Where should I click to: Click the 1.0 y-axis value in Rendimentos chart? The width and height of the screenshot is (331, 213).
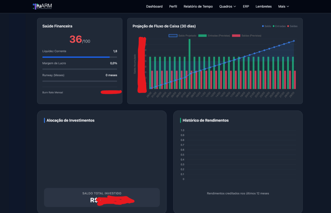click(x=182, y=130)
